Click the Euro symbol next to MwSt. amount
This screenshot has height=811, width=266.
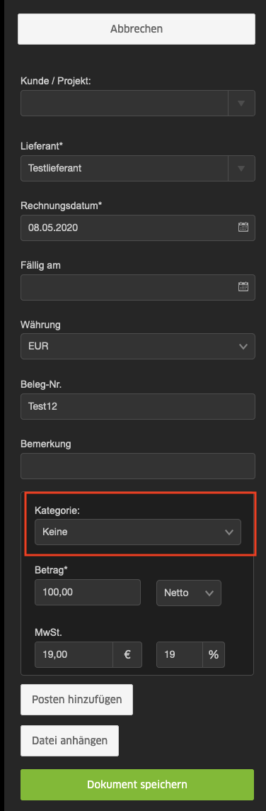coord(127,654)
